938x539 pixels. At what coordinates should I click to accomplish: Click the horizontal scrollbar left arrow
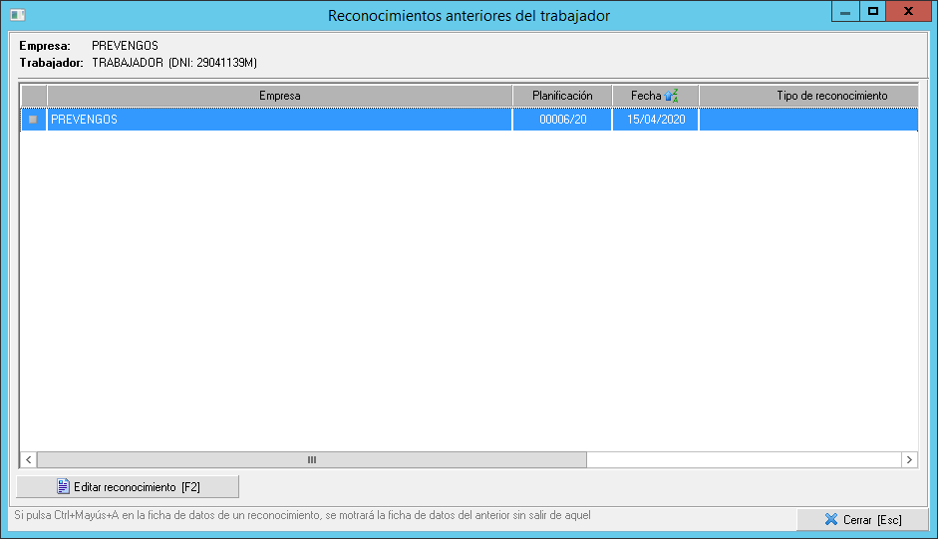click(28, 459)
